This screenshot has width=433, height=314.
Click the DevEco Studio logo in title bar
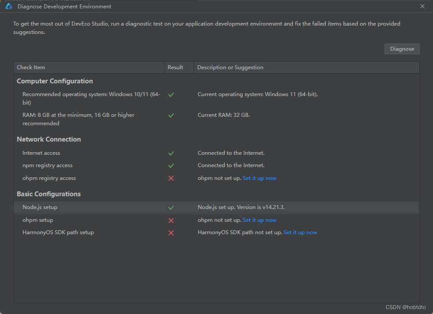pyautogui.click(x=9, y=6)
